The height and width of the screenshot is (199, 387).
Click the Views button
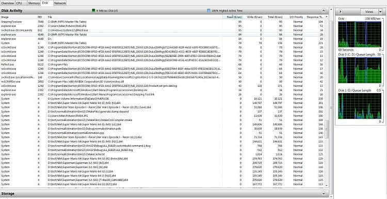click(369, 11)
